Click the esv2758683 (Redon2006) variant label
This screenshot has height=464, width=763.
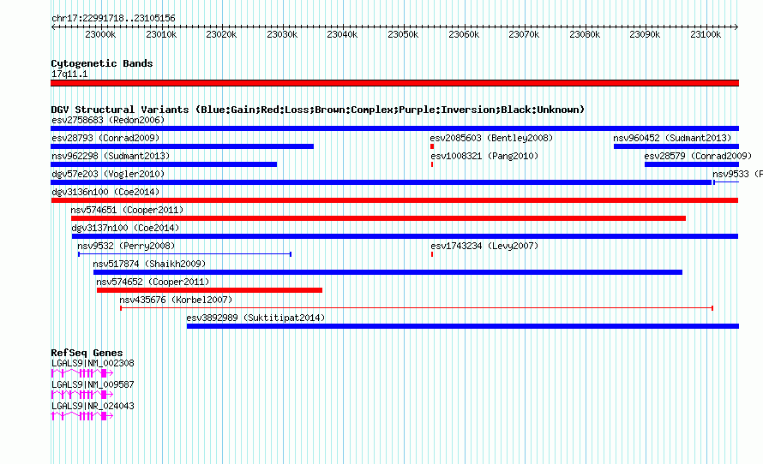pyautogui.click(x=108, y=120)
